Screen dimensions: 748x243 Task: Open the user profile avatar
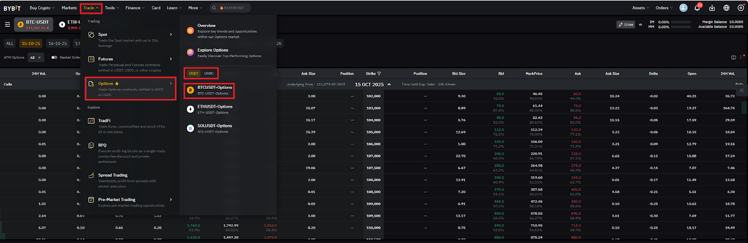tap(683, 8)
